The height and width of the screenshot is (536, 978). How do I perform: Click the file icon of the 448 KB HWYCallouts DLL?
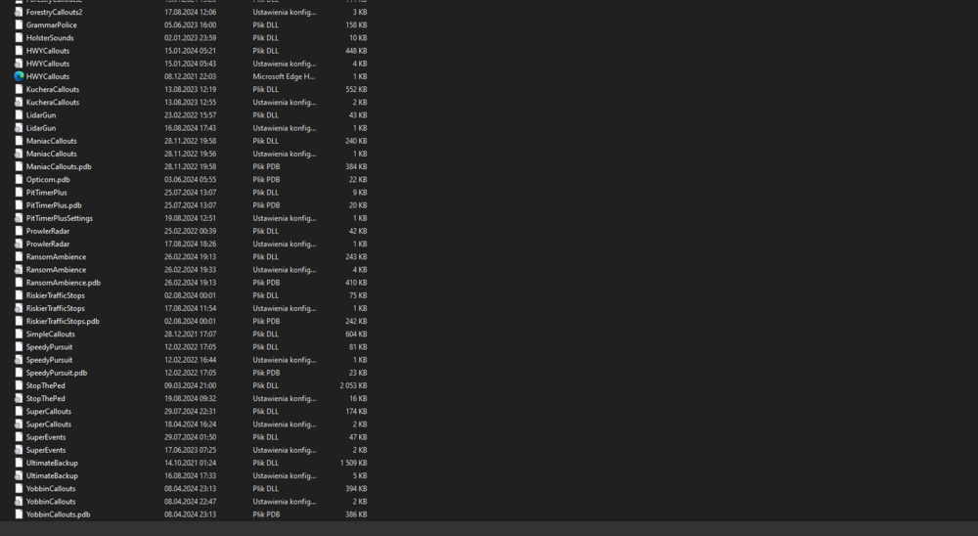pos(19,51)
